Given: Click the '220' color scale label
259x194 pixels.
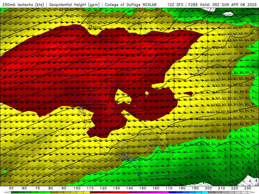Looking at the screenshot, I should (234, 188).
